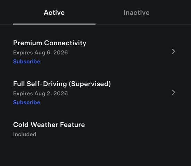
Task: Click 'Aug 2' in the Full Self-Driving expiry date
Action: pyautogui.click(x=42, y=93)
